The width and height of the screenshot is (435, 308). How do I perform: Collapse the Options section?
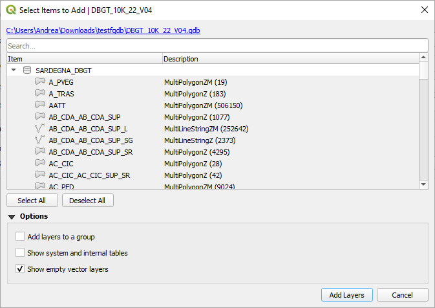pyautogui.click(x=12, y=217)
